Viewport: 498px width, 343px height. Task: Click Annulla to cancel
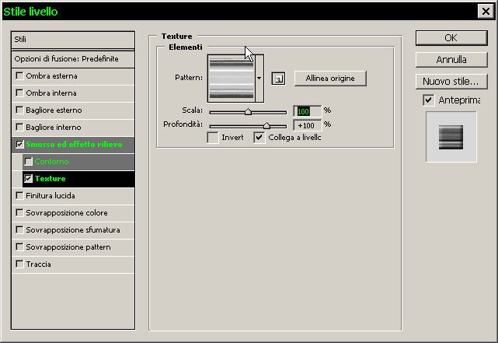pyautogui.click(x=451, y=59)
